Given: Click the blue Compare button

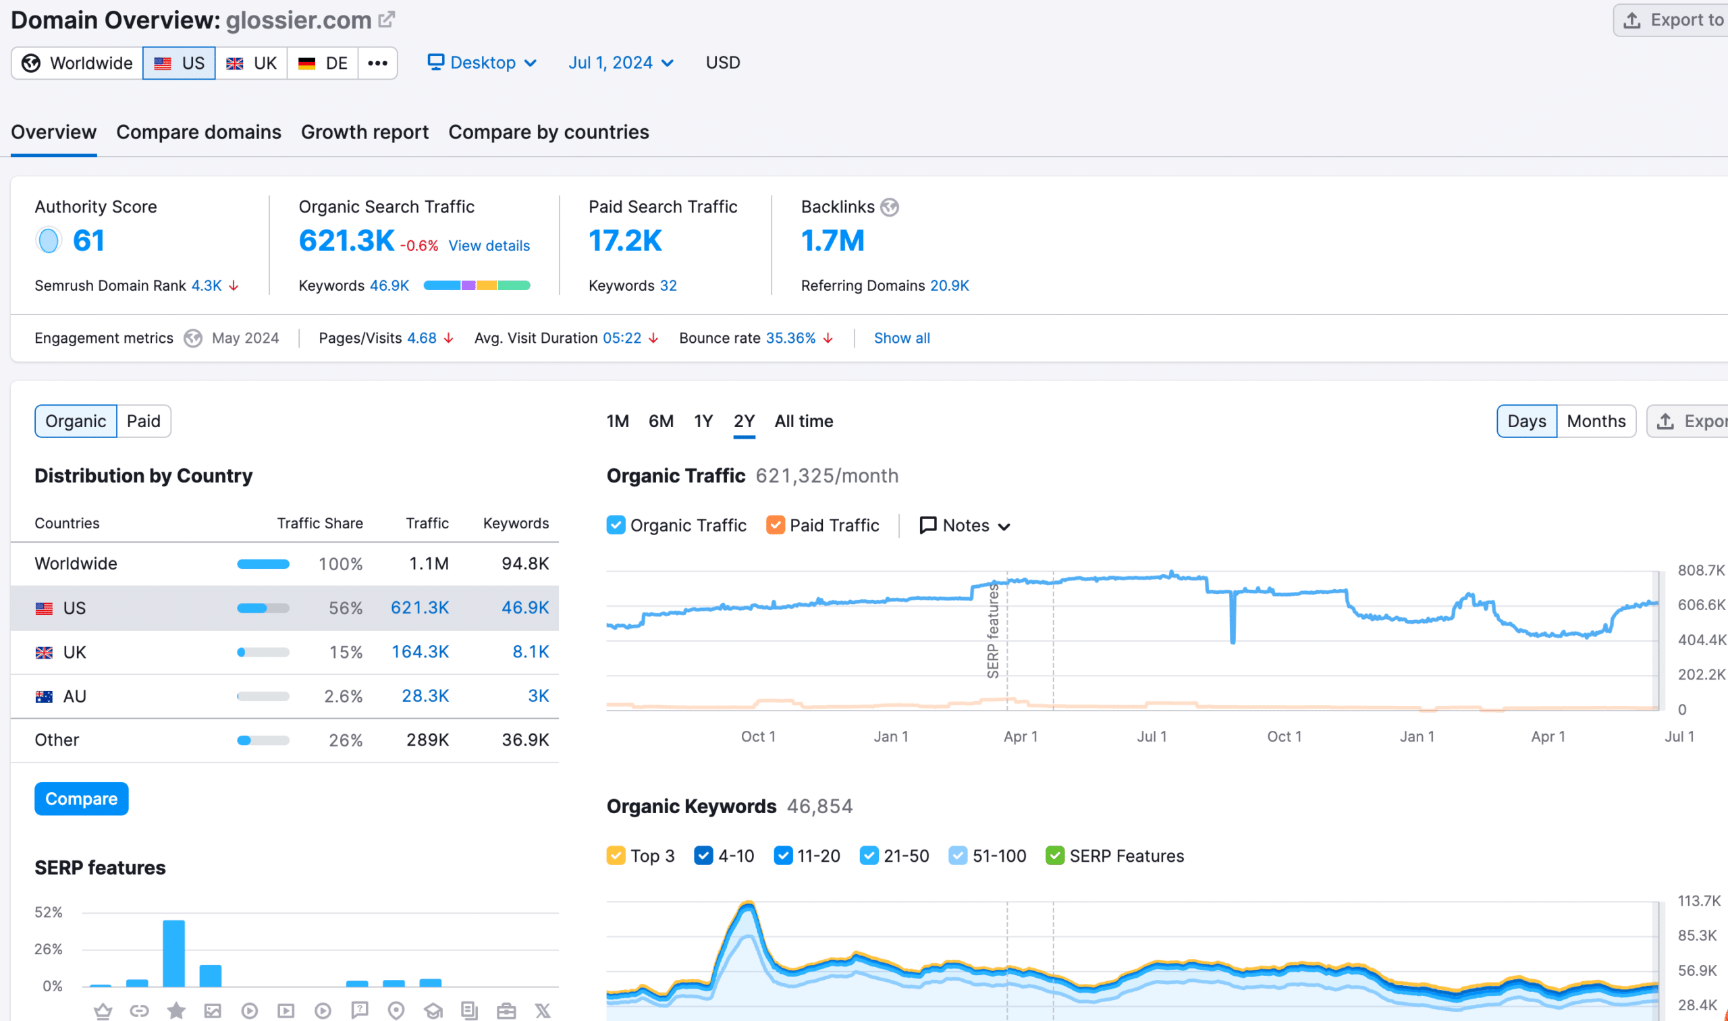Looking at the screenshot, I should [81, 799].
